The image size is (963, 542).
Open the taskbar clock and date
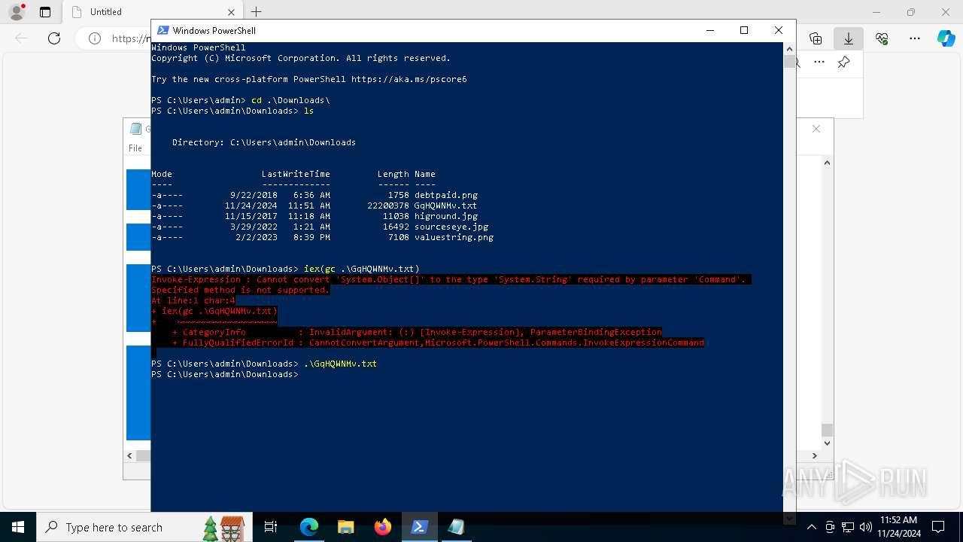898,527
